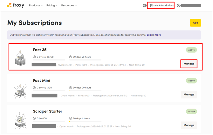Open the user account profile icon

coord(179,6)
